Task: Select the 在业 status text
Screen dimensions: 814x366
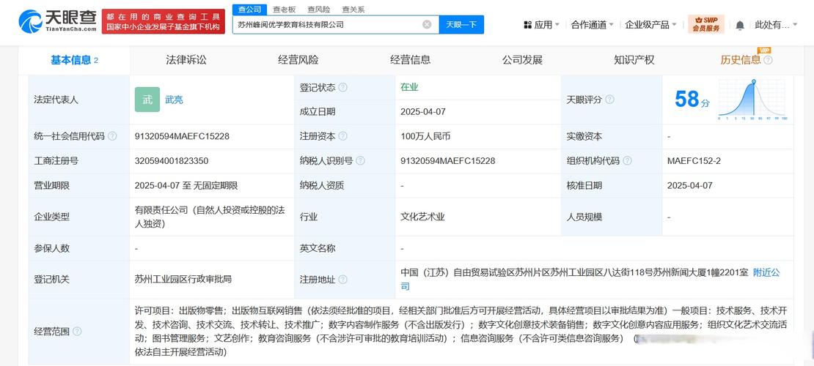Action: pos(410,87)
